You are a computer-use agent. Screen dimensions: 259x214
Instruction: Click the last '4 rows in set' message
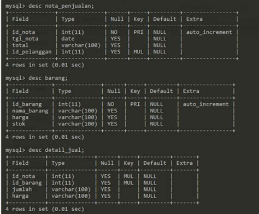coord(45,209)
